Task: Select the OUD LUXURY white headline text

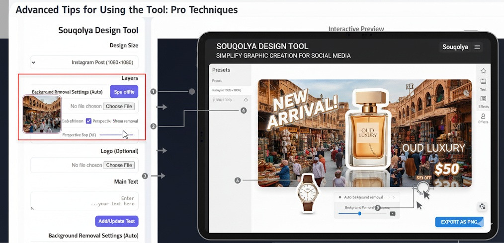Action: click(434, 148)
